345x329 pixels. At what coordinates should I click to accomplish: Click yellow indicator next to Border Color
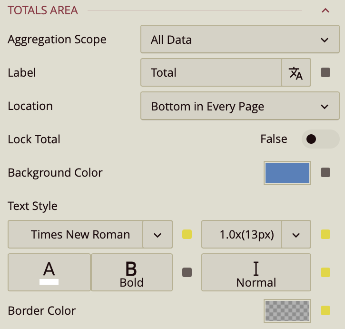(325, 310)
